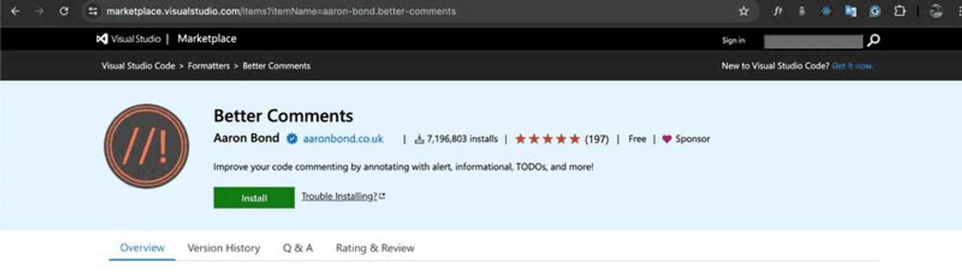This screenshot has width=962, height=272.
Task: Open the React DevTools extension icon
Action: coord(826,11)
